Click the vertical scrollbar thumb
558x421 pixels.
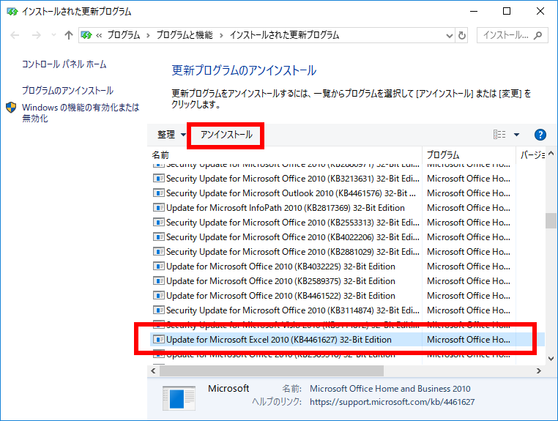coord(551,220)
